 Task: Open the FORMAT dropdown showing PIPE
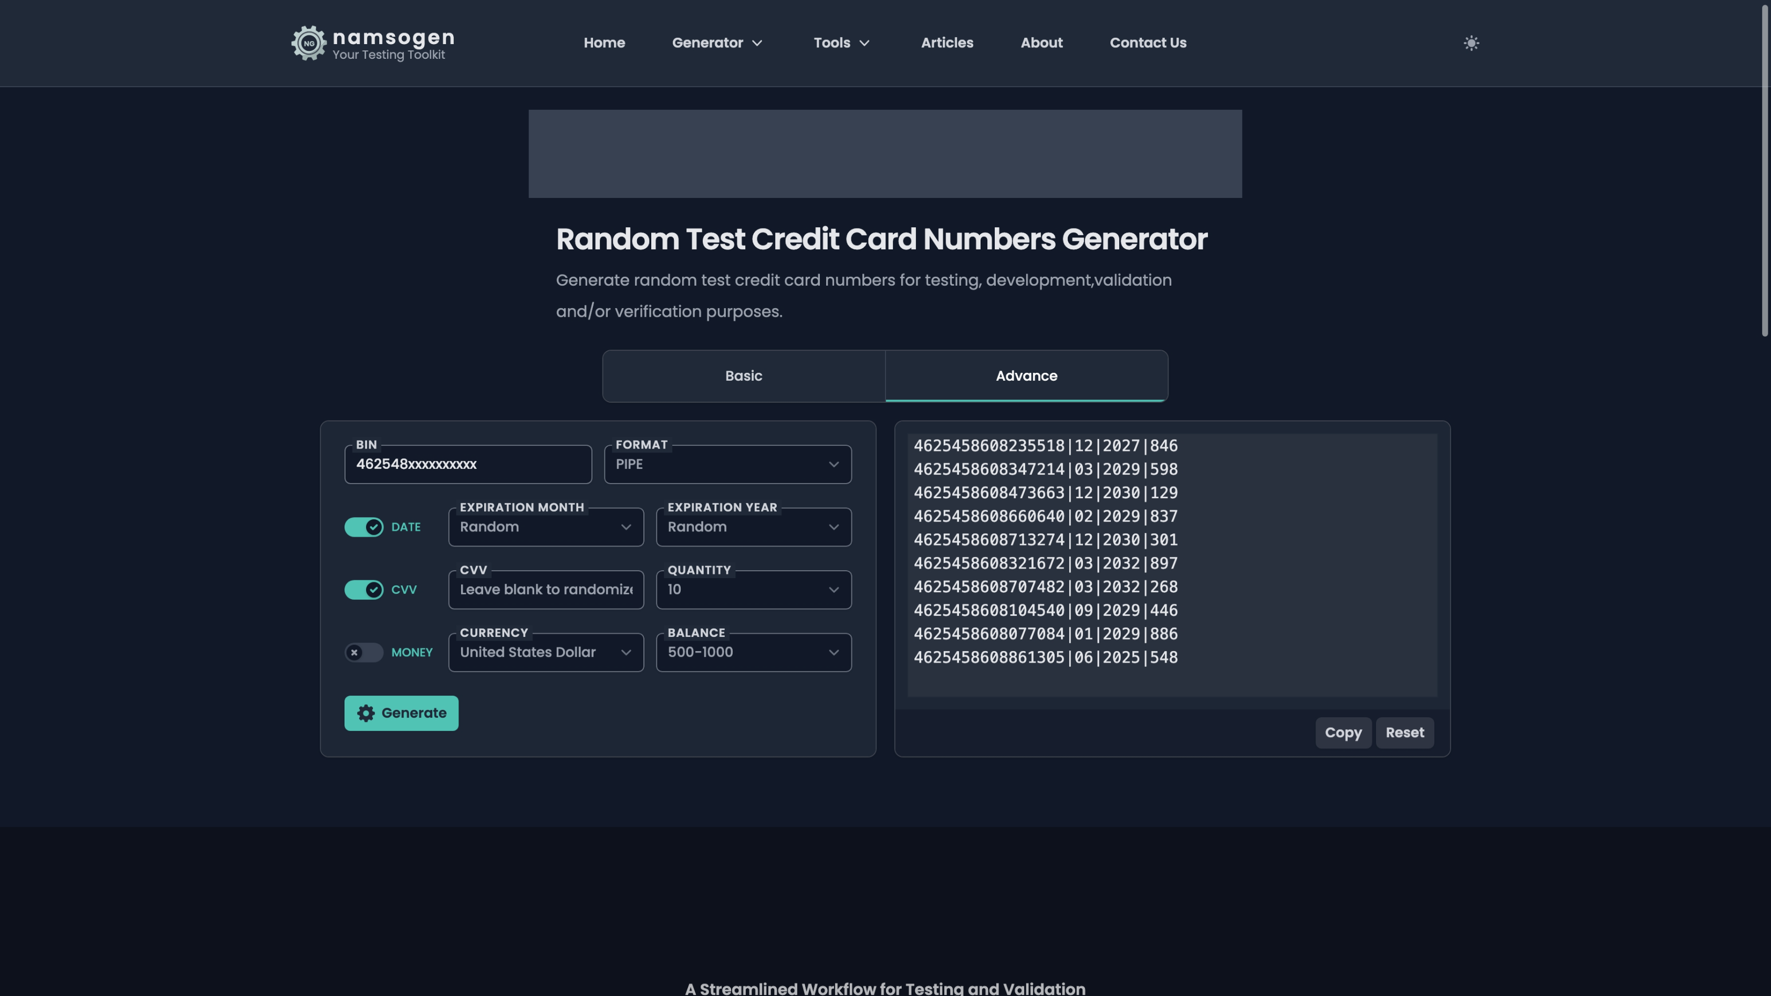click(x=727, y=465)
